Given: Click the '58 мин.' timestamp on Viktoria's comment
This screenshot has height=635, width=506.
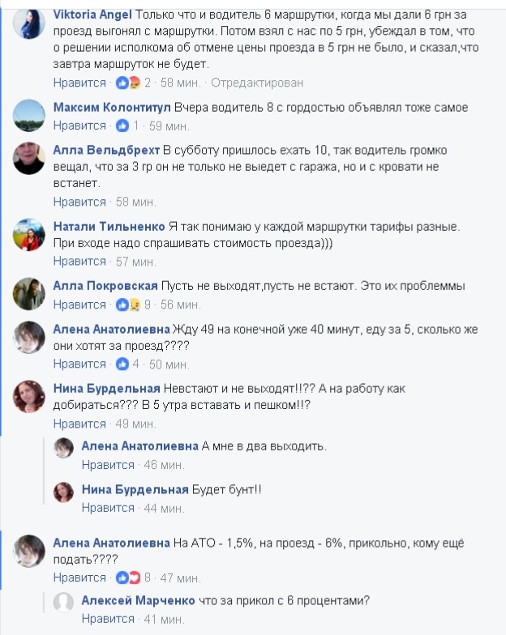Looking at the screenshot, I should (x=180, y=83).
